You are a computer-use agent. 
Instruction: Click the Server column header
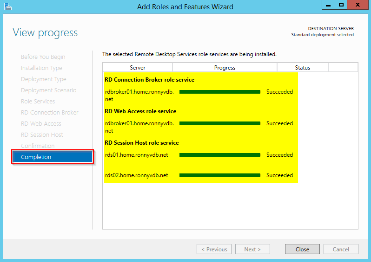click(138, 68)
